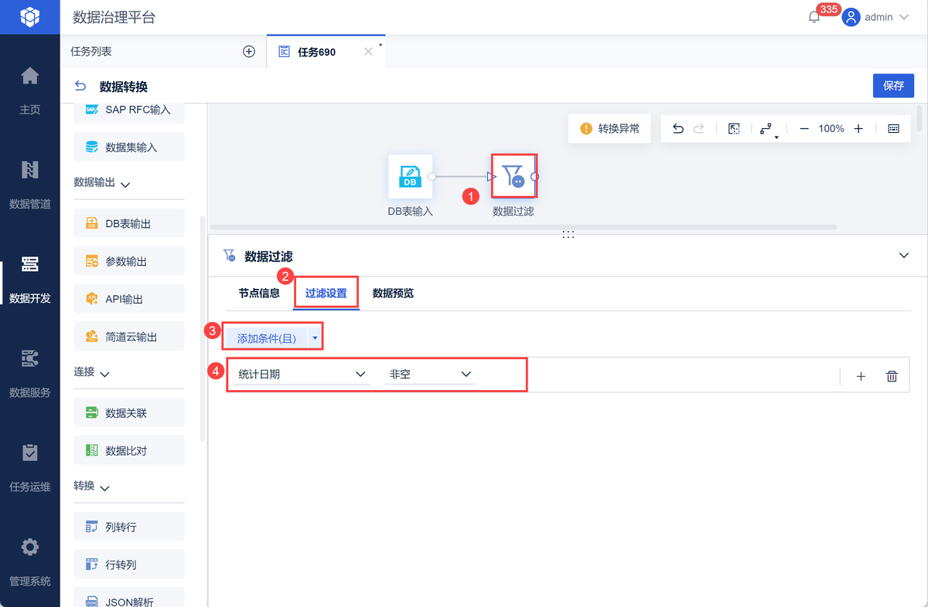
Task: Open the 非空 operator dropdown
Action: point(431,374)
